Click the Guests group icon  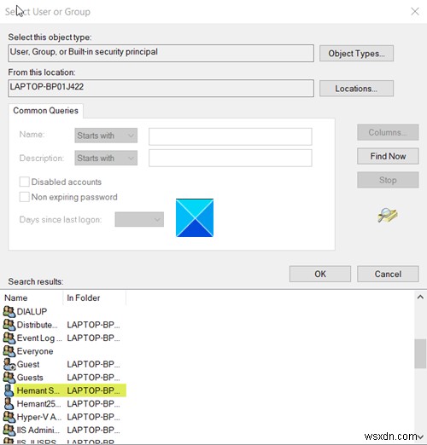(9, 378)
